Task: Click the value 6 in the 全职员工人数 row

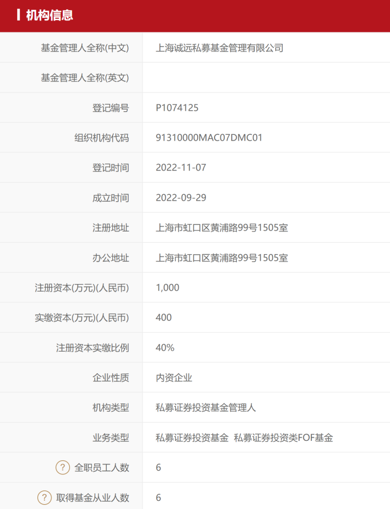Action: click(158, 467)
